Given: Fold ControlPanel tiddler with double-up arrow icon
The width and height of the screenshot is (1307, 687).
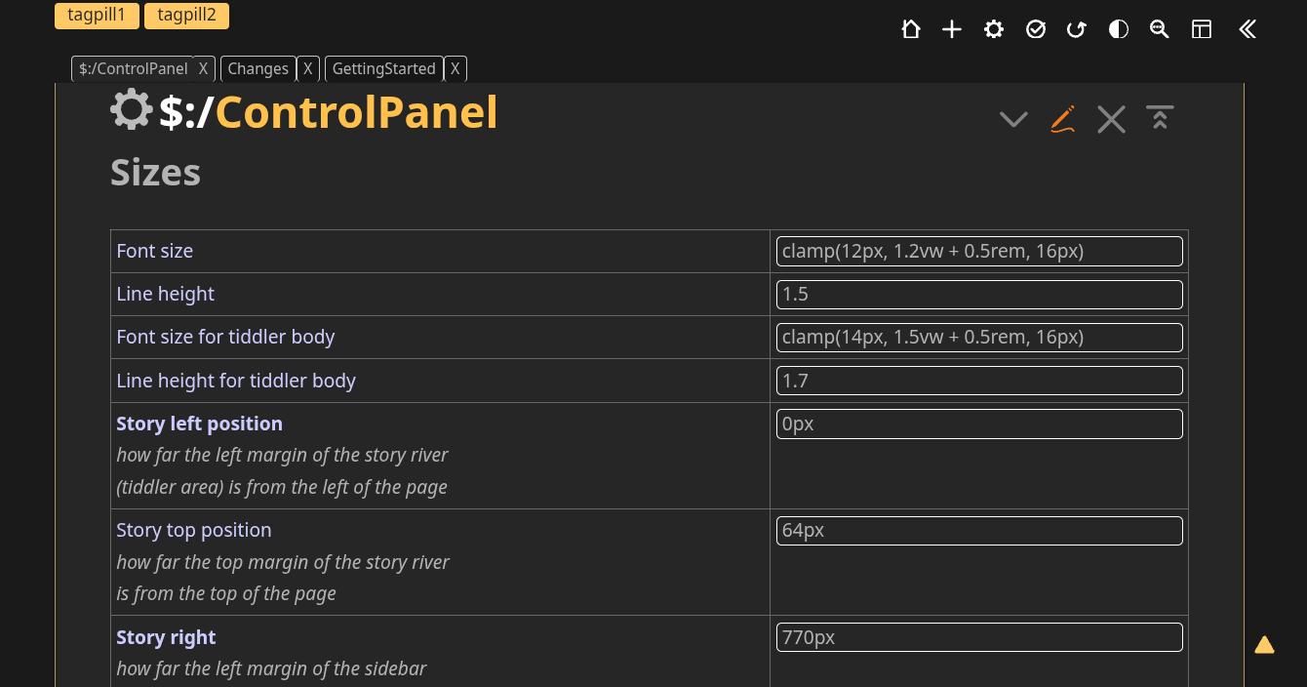Looking at the screenshot, I should click(x=1160, y=119).
